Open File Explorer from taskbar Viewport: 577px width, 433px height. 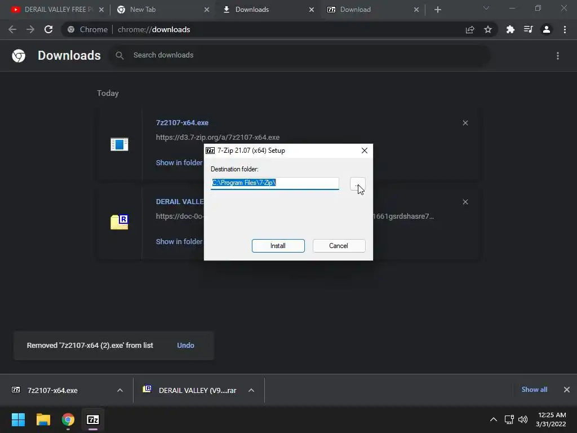(43, 419)
